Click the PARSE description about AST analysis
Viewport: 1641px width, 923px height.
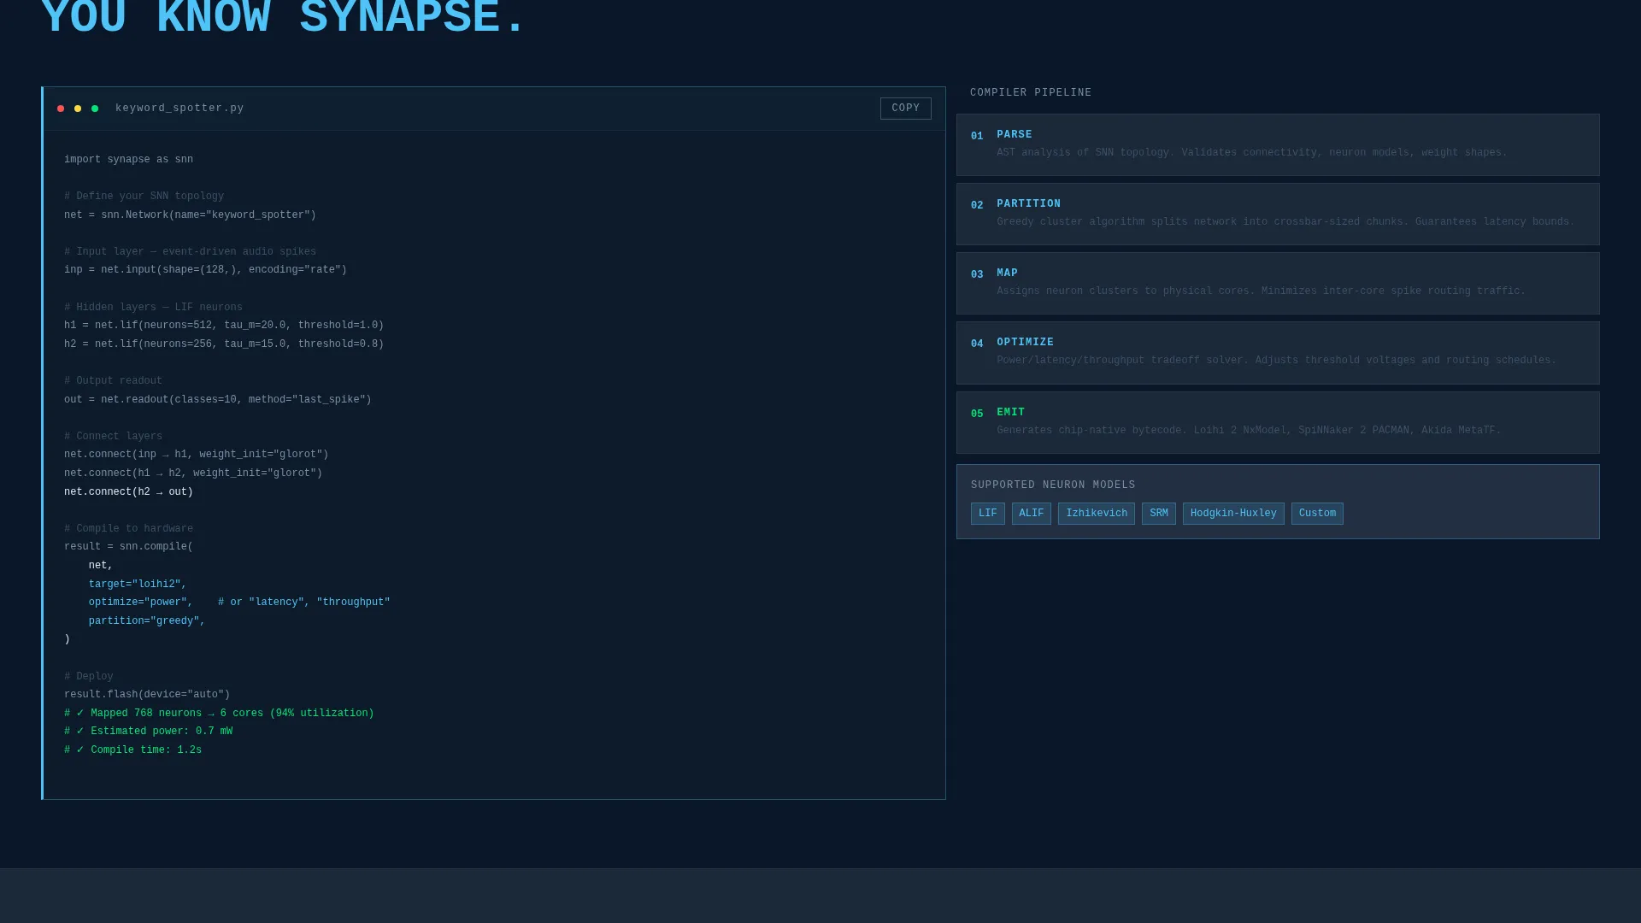tap(1252, 153)
